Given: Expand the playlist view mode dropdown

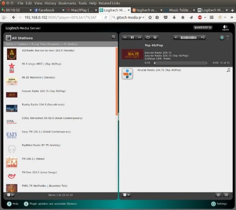Looking at the screenshot, I should click(x=126, y=195).
